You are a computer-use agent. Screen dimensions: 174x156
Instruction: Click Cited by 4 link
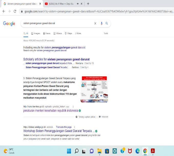coord(84,67)
